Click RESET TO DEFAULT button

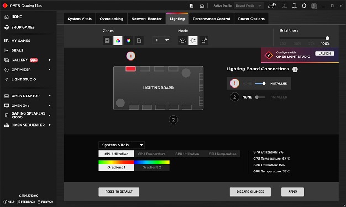pos(119,192)
